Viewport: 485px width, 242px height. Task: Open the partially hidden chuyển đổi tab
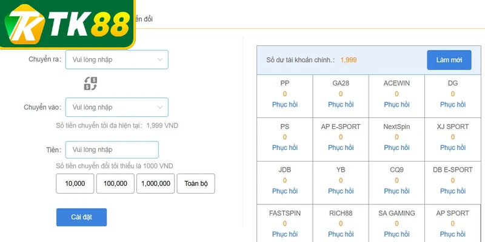[144, 19]
